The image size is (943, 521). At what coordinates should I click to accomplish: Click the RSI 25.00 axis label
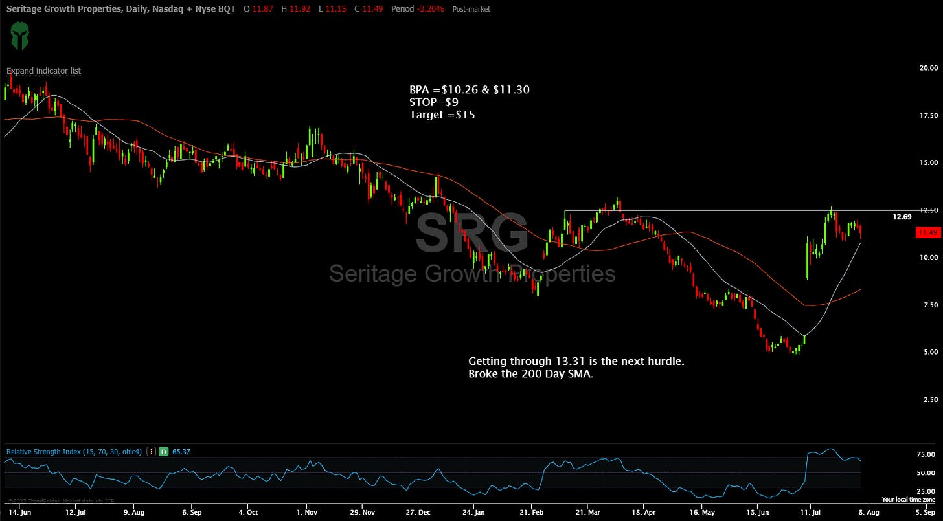[x=926, y=492]
